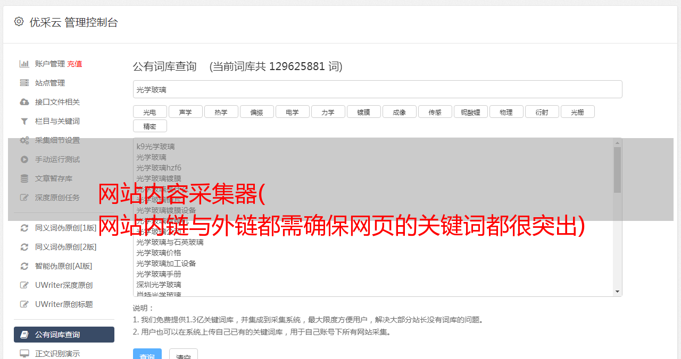Select the result row 光学玻璃与石英玻璃
This screenshot has width=681, height=359.
tap(170, 242)
